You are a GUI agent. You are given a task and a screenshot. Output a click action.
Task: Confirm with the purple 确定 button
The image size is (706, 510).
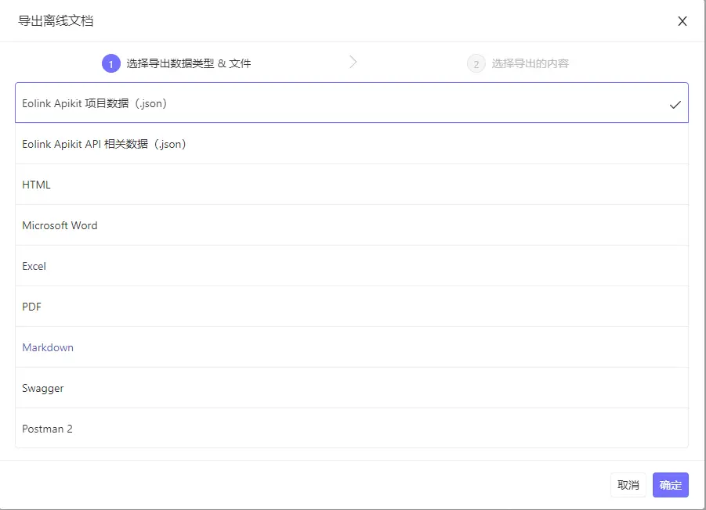671,485
